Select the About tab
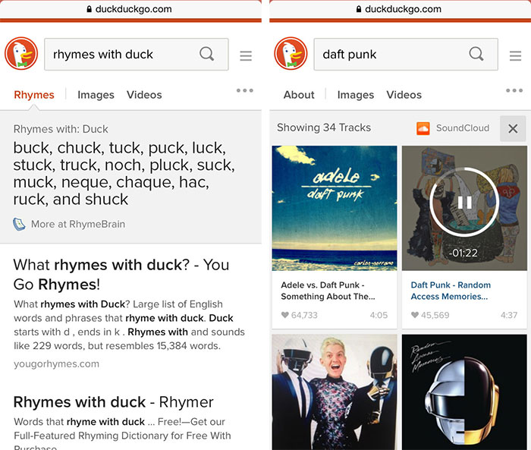531x450 pixels. click(299, 95)
